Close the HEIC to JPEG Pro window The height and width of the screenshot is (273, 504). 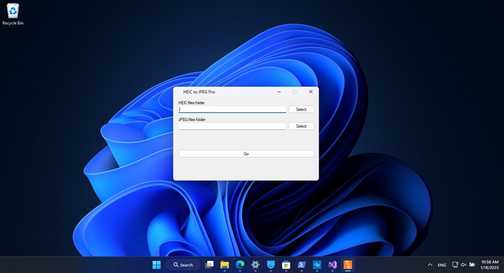click(310, 92)
